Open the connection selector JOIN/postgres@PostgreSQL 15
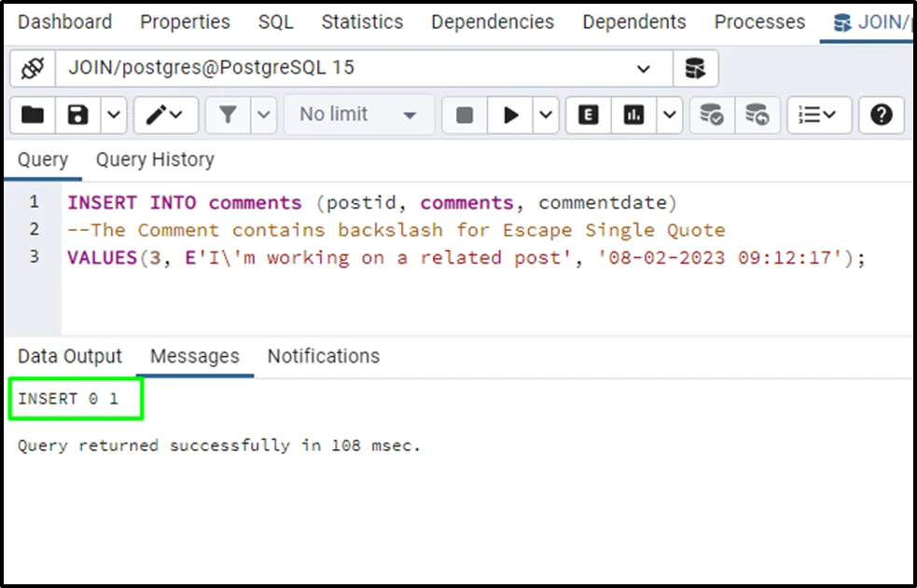This screenshot has height=588, width=917. coord(364,68)
